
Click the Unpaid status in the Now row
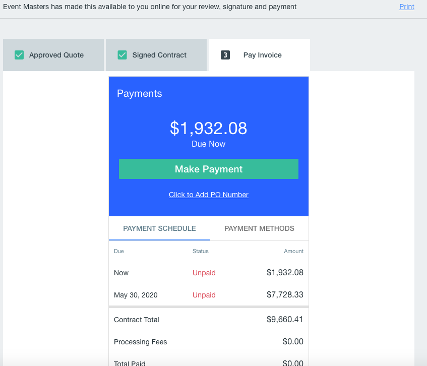pos(204,273)
